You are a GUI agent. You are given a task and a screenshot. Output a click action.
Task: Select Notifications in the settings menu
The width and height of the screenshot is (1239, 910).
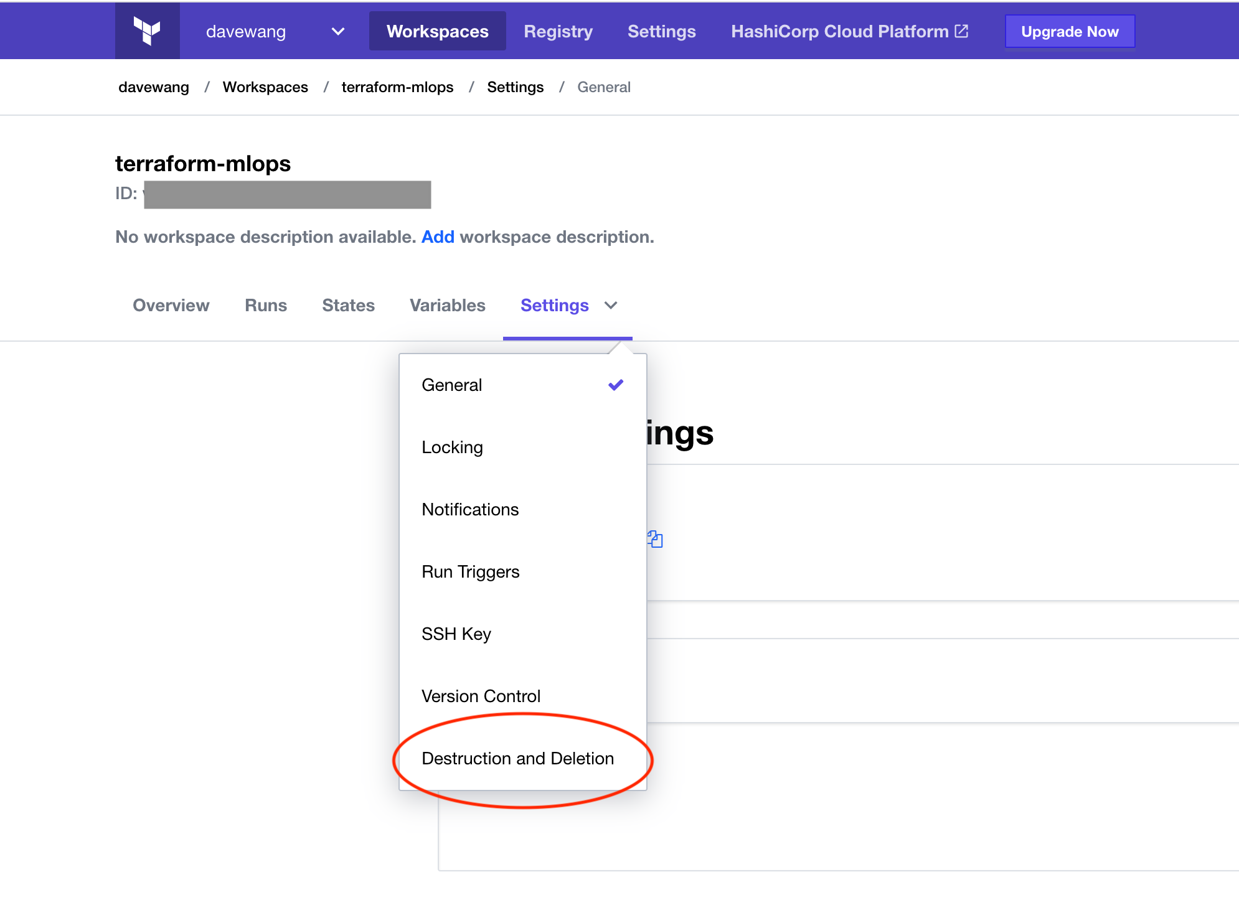[x=523, y=510]
